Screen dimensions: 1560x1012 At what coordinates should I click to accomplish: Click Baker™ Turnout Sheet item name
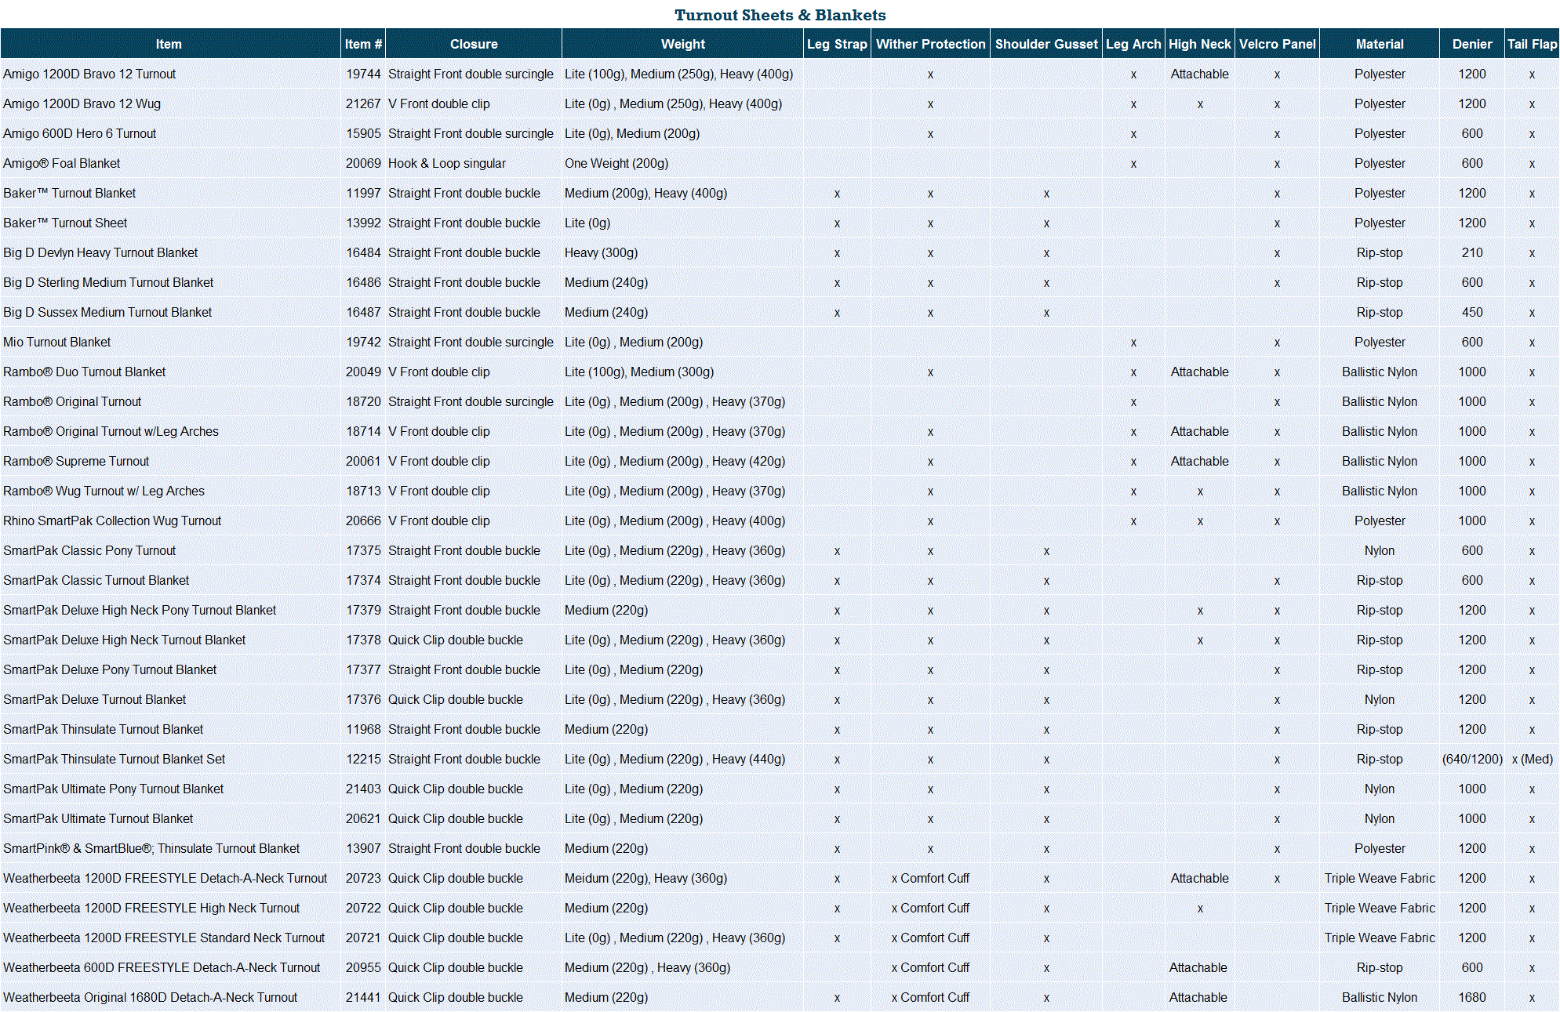click(65, 223)
